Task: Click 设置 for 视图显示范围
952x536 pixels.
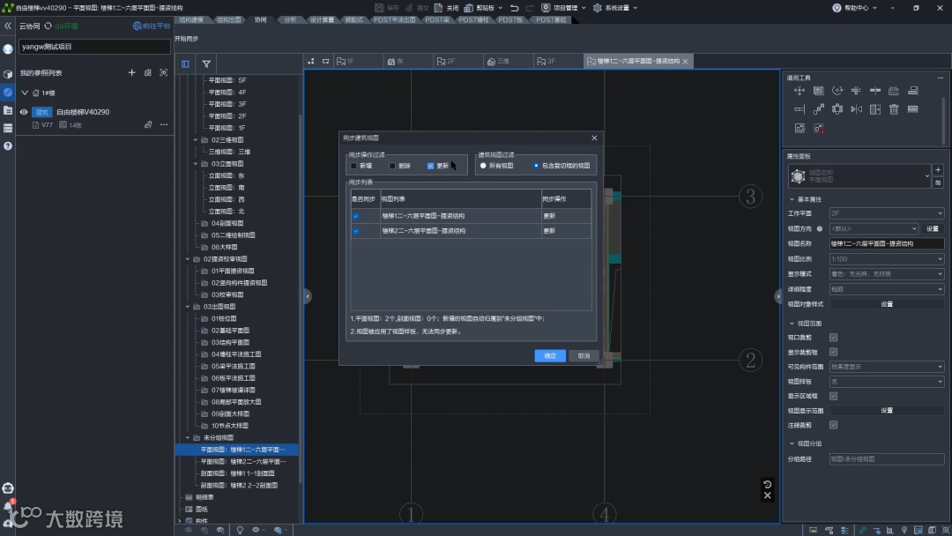Action: point(887,410)
